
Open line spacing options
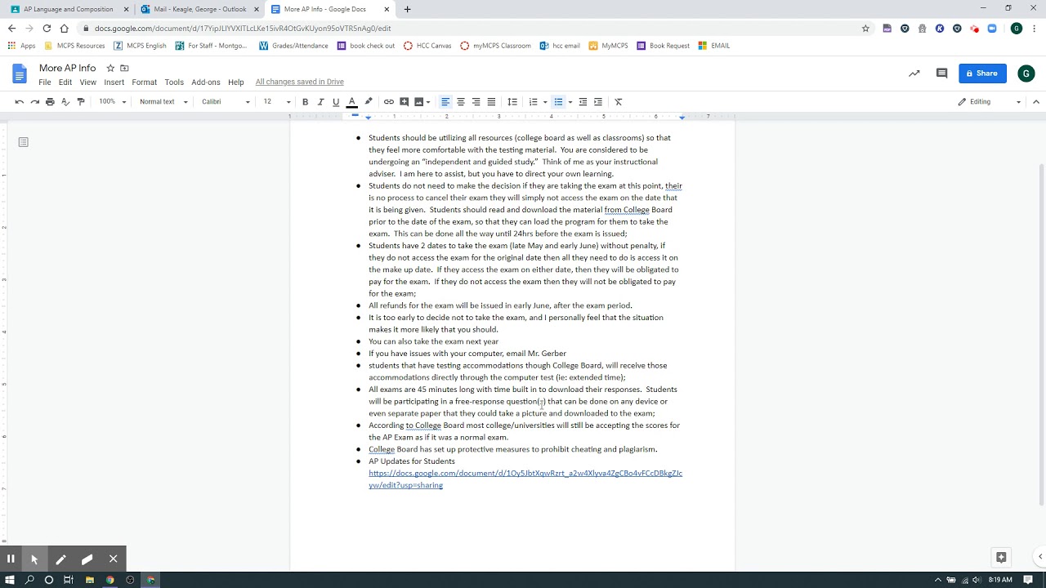click(512, 101)
